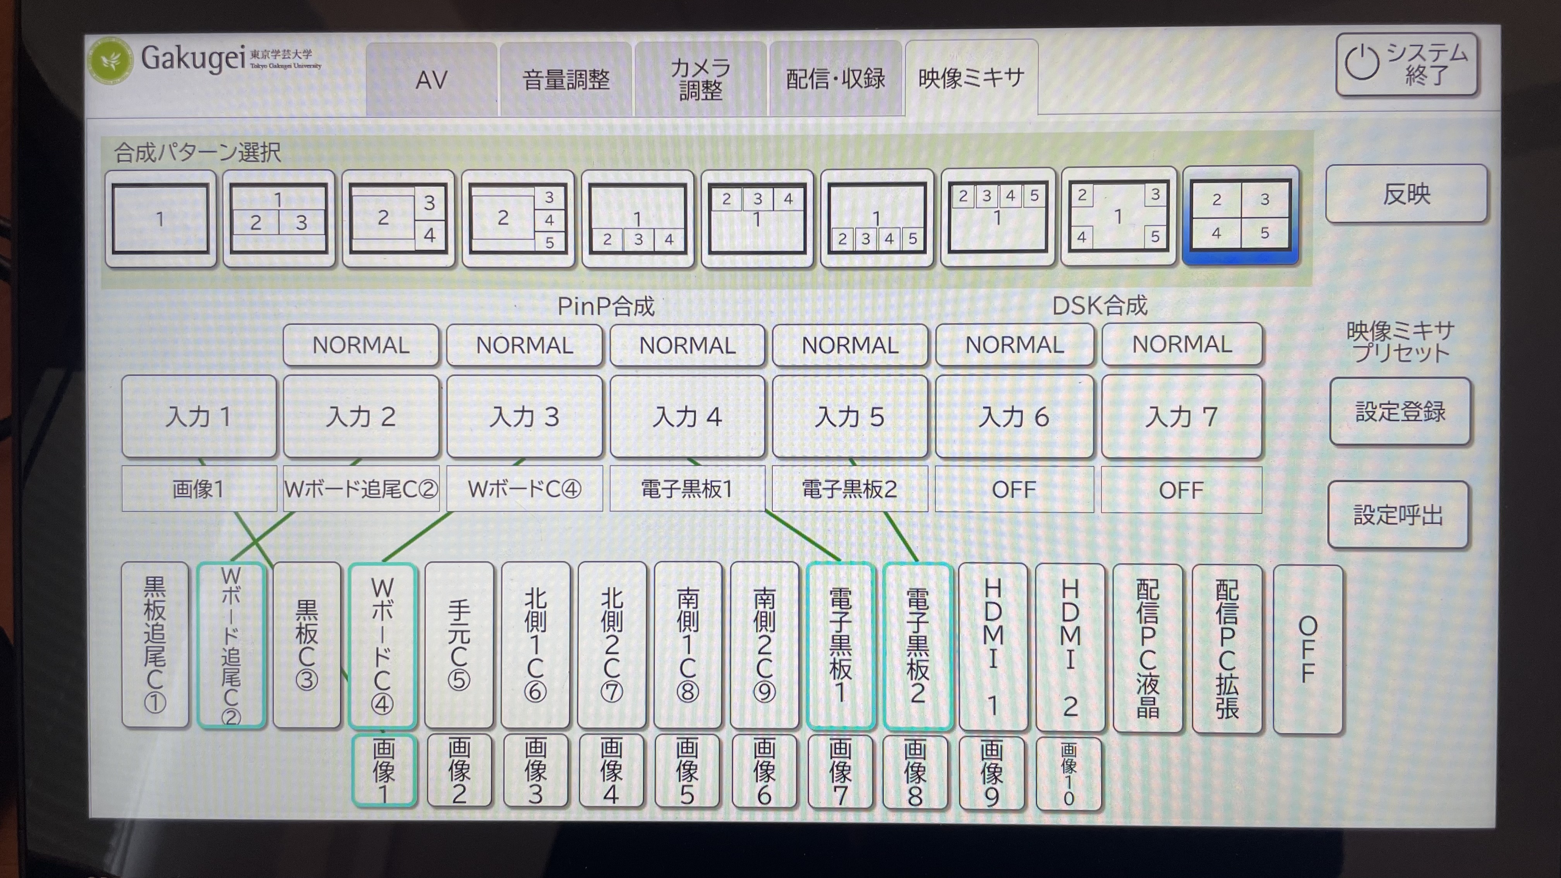Select the single full-screen layout pattern

(161, 219)
